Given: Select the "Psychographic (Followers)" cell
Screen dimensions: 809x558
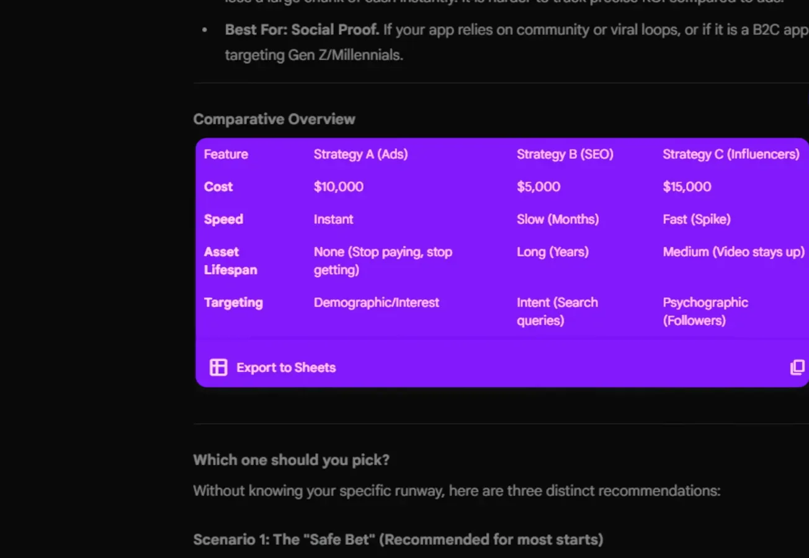Looking at the screenshot, I should (705, 311).
